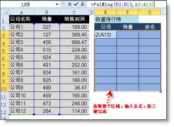Click cell containing 公司5
This screenshot has width=174, height=127.
coord(21,57)
